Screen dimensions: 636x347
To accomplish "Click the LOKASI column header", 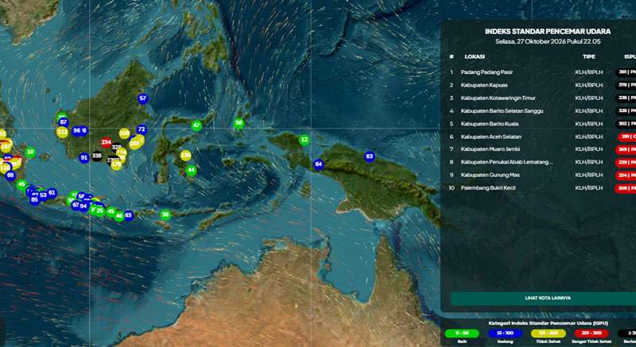I will 475,56.
